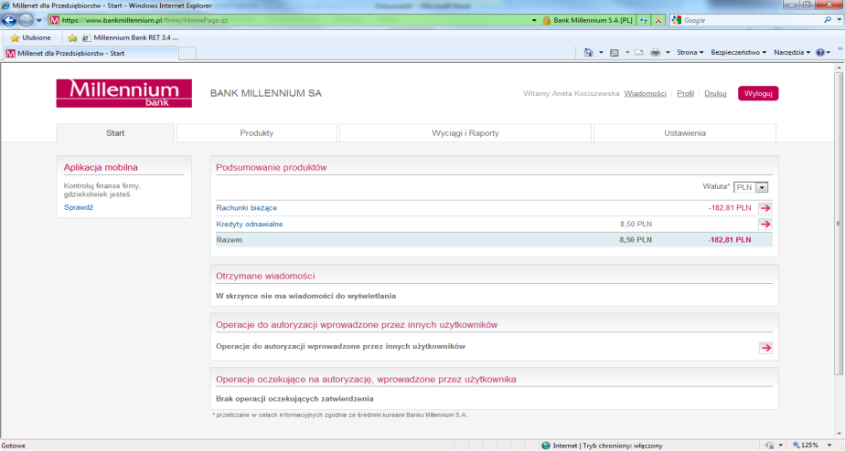Screen dimensions: 845x451
Task: Open the Waluta PLN currency dropdown
Action: [751, 187]
